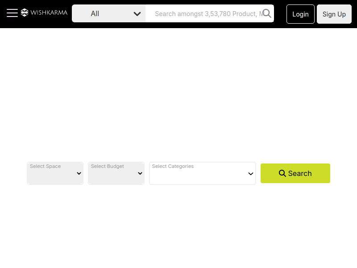Click the Select Categories chevron arrow
357x268 pixels.
click(x=251, y=174)
